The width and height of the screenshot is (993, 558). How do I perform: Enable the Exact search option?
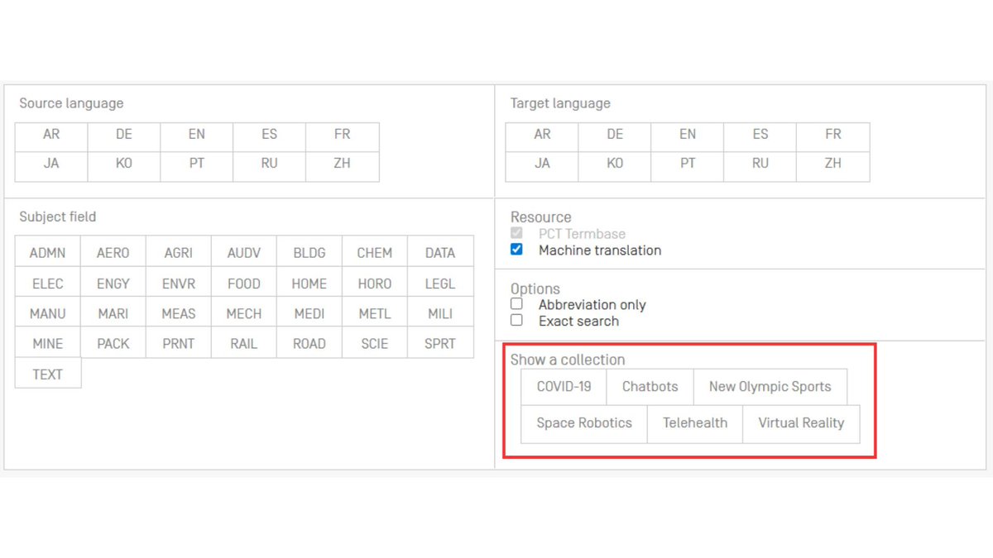[516, 320]
